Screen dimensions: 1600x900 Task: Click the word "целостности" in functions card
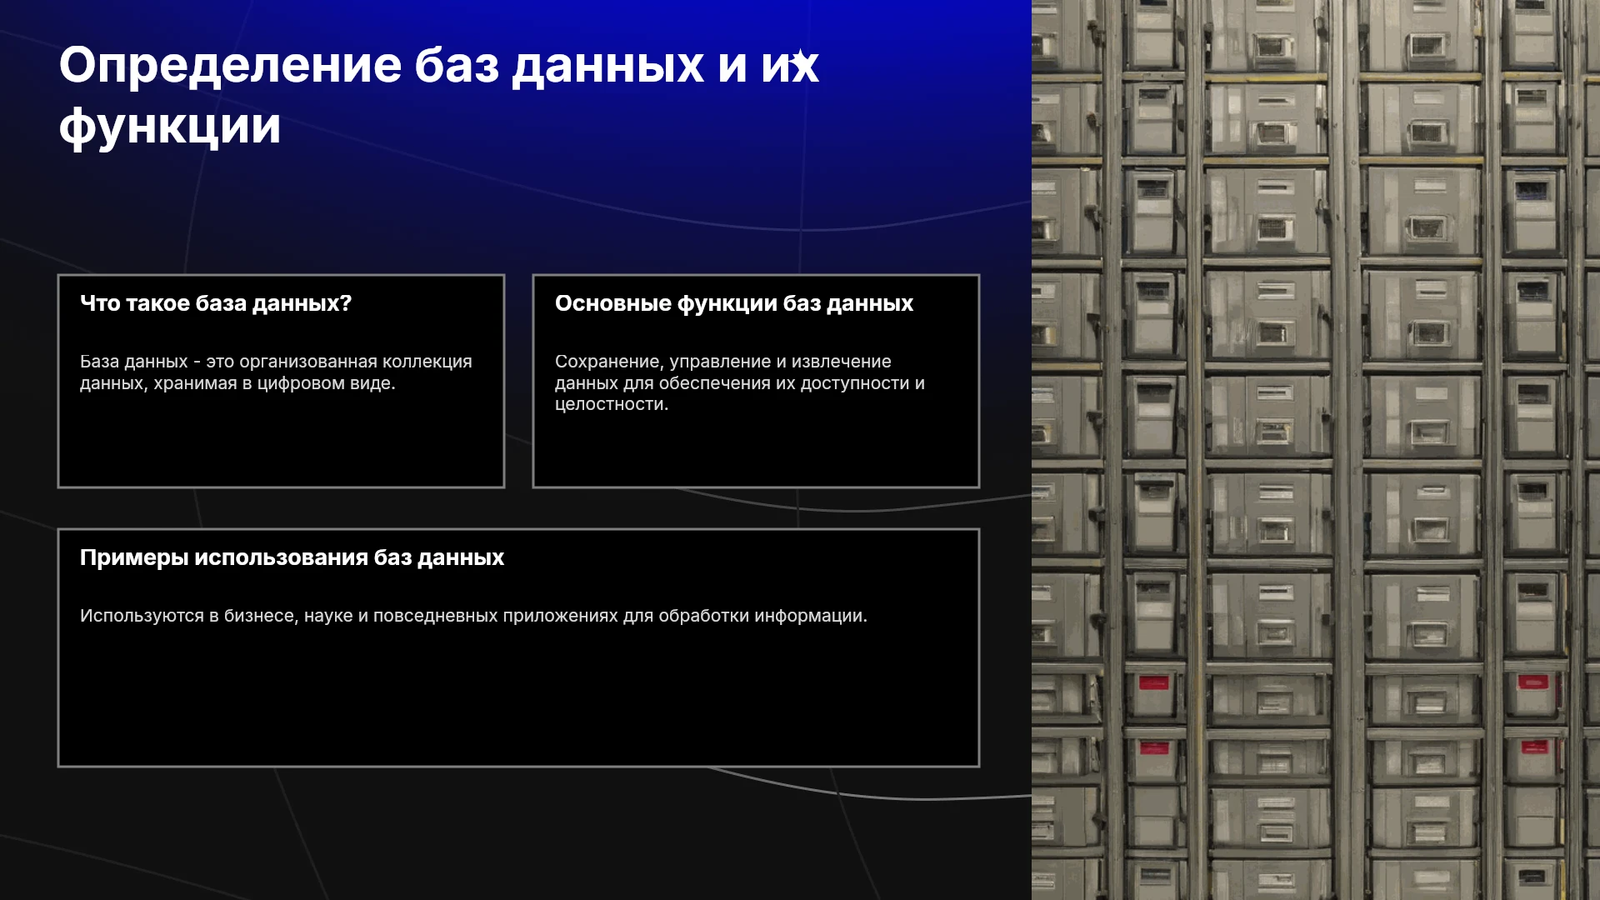(x=610, y=404)
